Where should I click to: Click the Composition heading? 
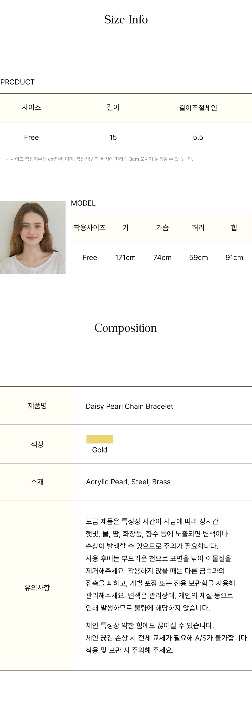tap(126, 328)
